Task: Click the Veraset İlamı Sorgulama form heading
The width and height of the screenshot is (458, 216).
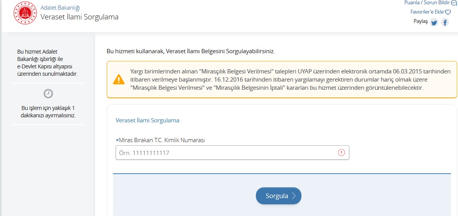Action: tap(148, 120)
